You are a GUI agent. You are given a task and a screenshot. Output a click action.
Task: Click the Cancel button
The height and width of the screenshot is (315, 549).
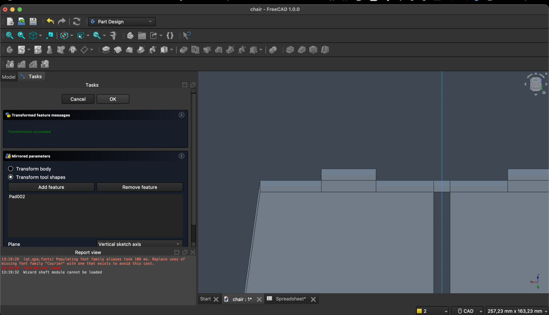[x=78, y=99]
